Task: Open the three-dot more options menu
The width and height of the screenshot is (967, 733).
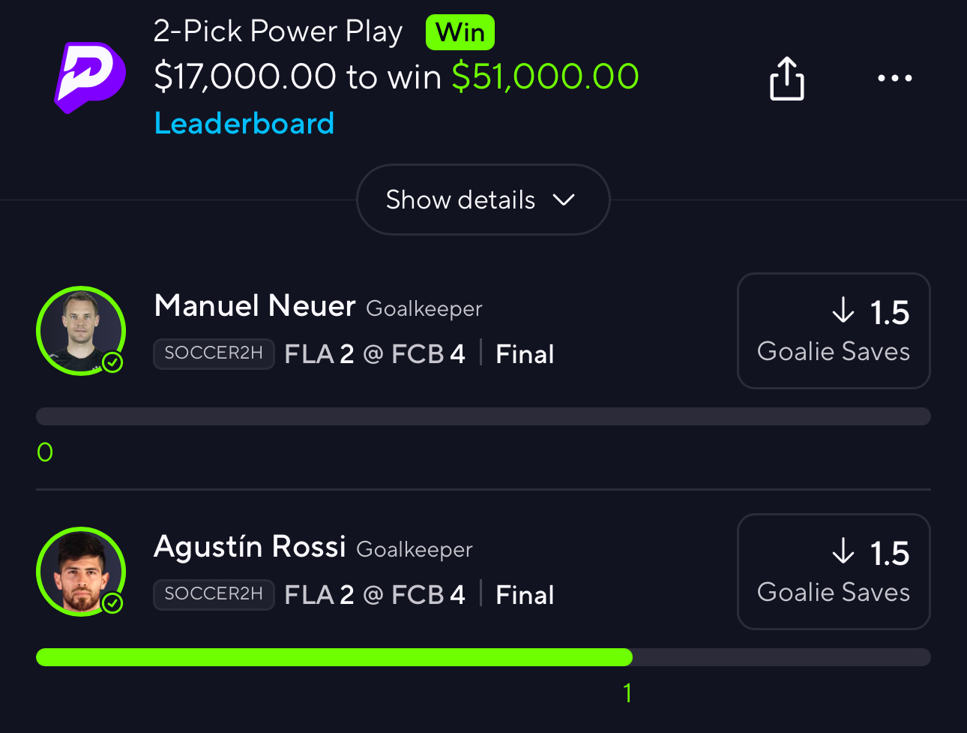Action: coord(894,78)
